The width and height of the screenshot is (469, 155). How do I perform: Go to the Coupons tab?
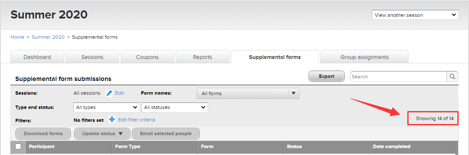[148, 57]
